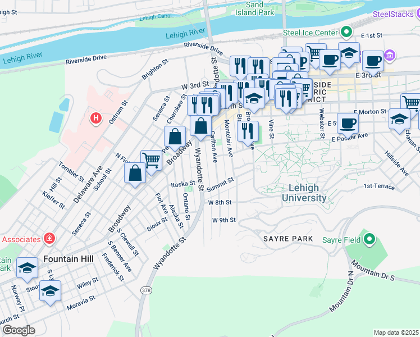Open shopping bag marker at Broadway and Wyandotte
420x337 pixels.
point(200,127)
